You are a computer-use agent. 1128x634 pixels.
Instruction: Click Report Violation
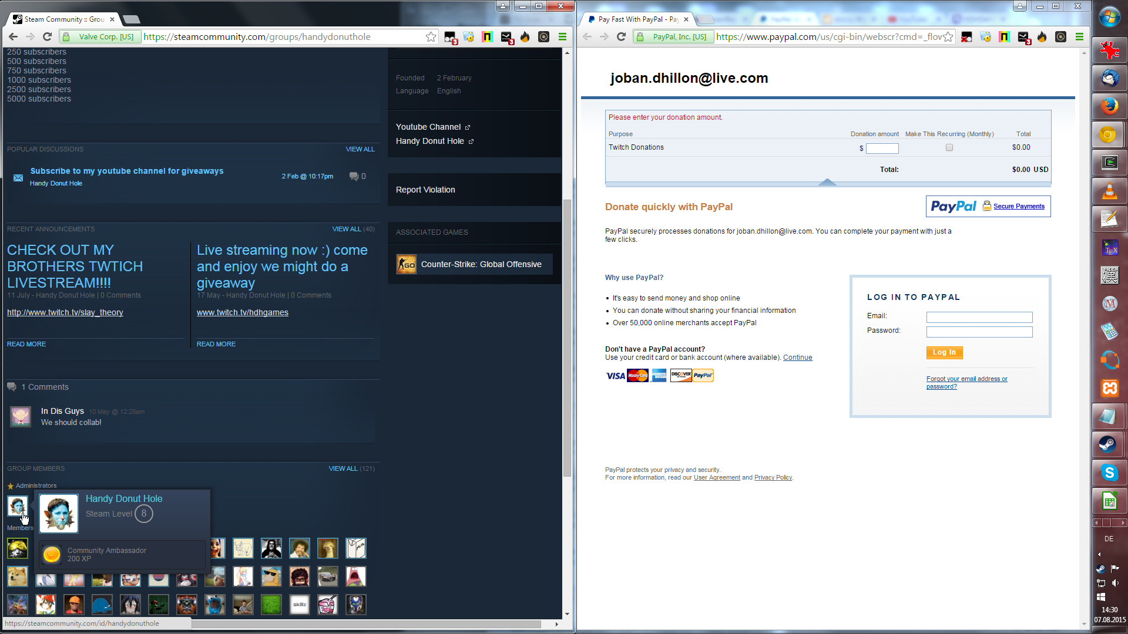tap(425, 190)
